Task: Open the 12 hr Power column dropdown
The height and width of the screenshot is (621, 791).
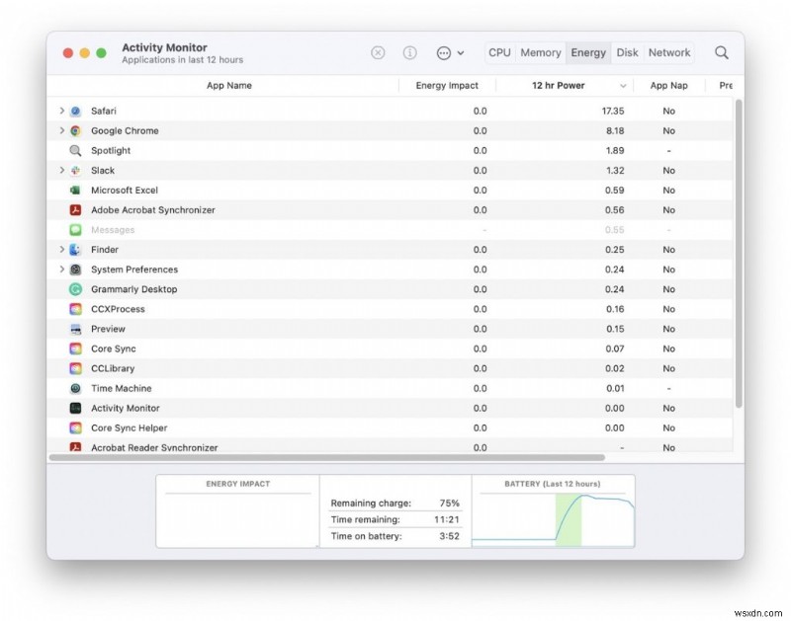Action: [x=625, y=86]
